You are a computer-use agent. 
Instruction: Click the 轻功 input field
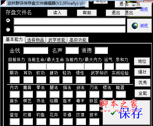(x=67, y=79)
